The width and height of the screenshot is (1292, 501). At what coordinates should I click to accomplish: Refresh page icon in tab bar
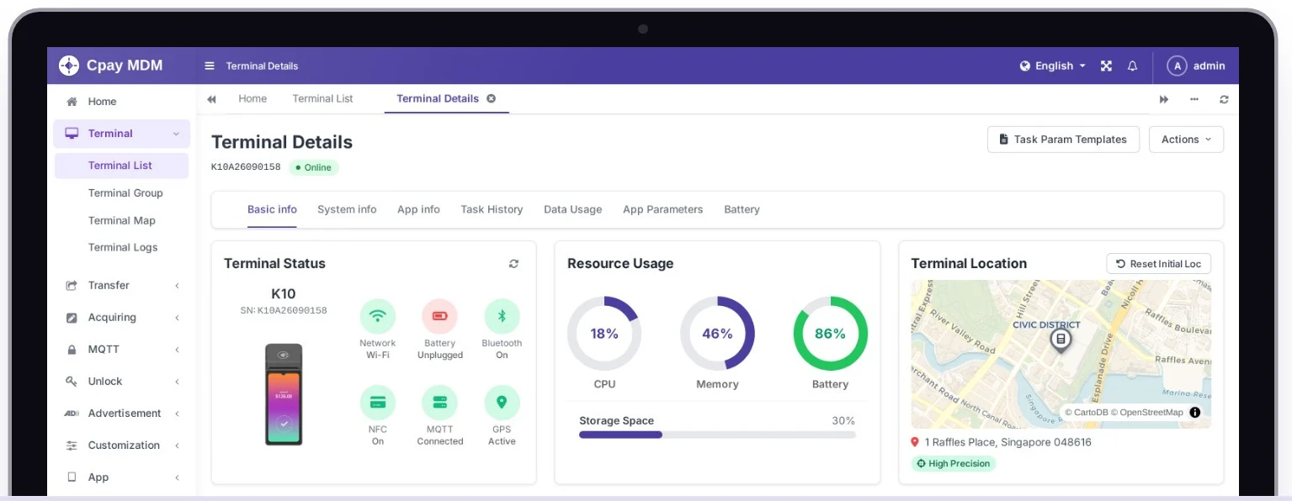point(1224,99)
